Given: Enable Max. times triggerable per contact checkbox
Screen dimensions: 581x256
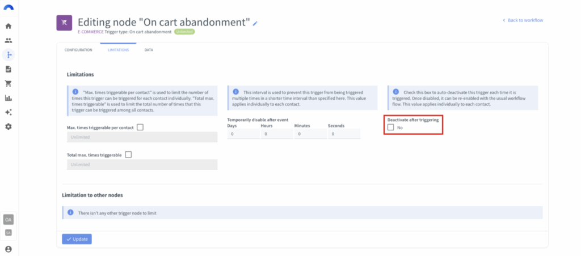Looking at the screenshot, I should [x=140, y=127].
